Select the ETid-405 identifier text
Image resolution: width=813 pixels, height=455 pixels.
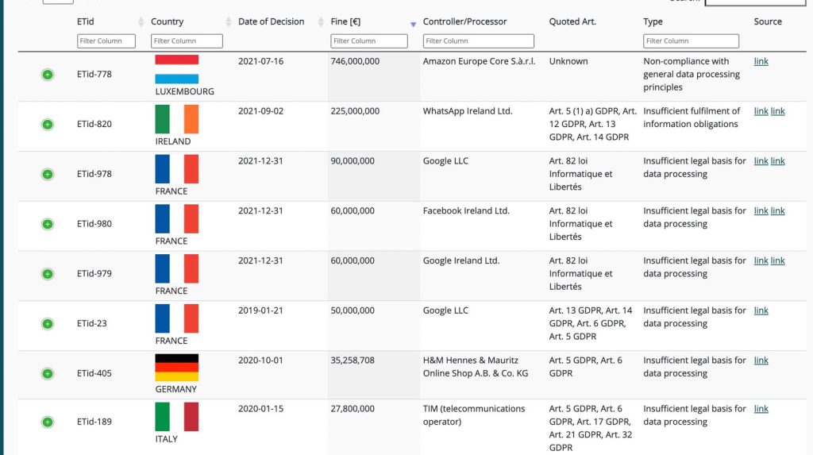(x=94, y=373)
